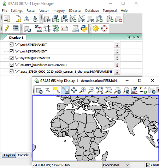Select the mysites@PERMANENT layer name
The height and width of the screenshot is (168, 159).
[35, 58]
